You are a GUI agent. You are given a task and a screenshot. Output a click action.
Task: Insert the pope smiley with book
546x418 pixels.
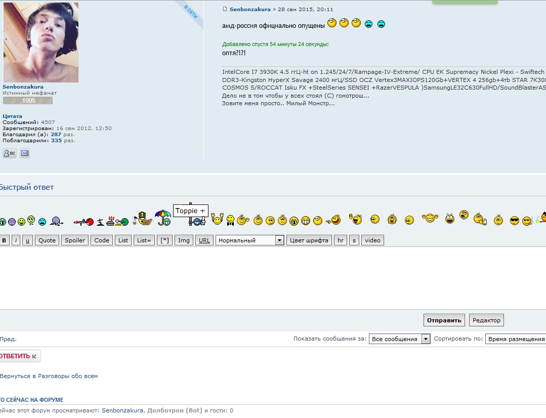(143, 219)
